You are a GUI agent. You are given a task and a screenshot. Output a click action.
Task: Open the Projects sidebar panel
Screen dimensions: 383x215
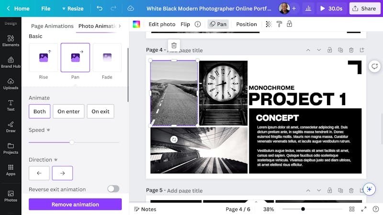pyautogui.click(x=11, y=149)
